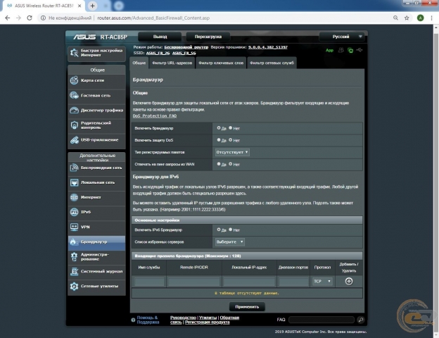Click Имя службы input field
The image size is (439, 338).
click(x=149, y=282)
